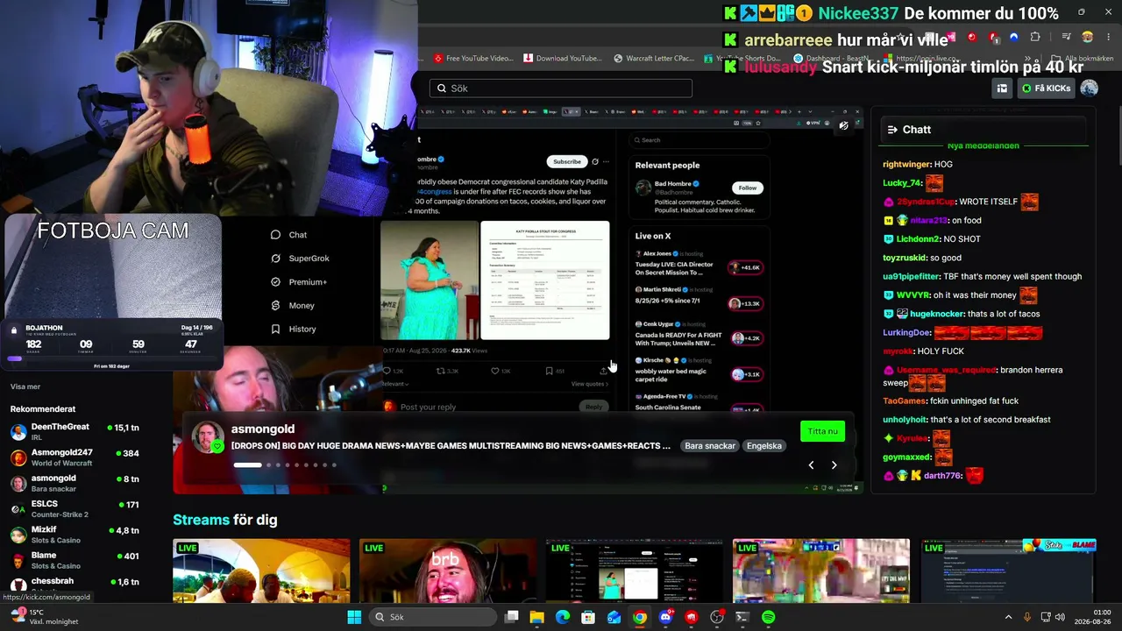Click the weather widget on the taskbar
Viewport: 1122px width, 631px height.
pos(44,617)
